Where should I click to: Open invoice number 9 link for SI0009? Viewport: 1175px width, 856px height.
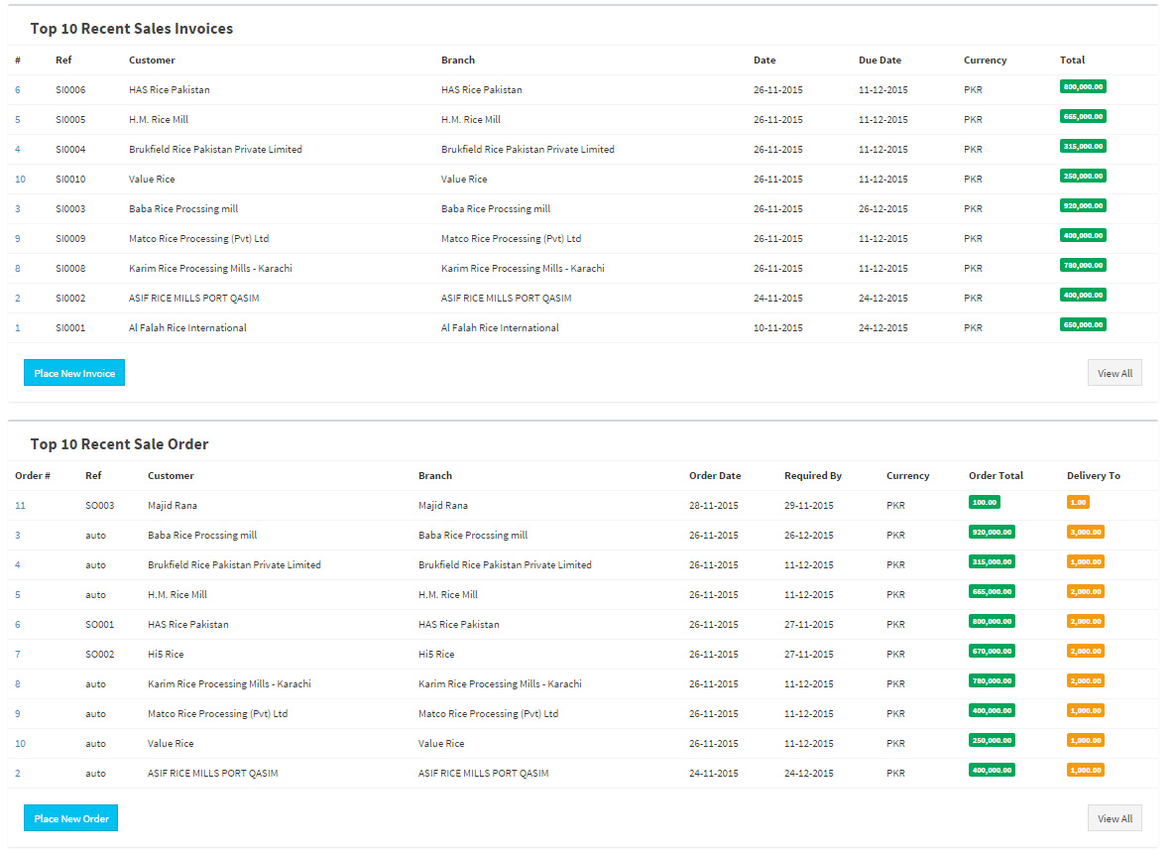18,238
